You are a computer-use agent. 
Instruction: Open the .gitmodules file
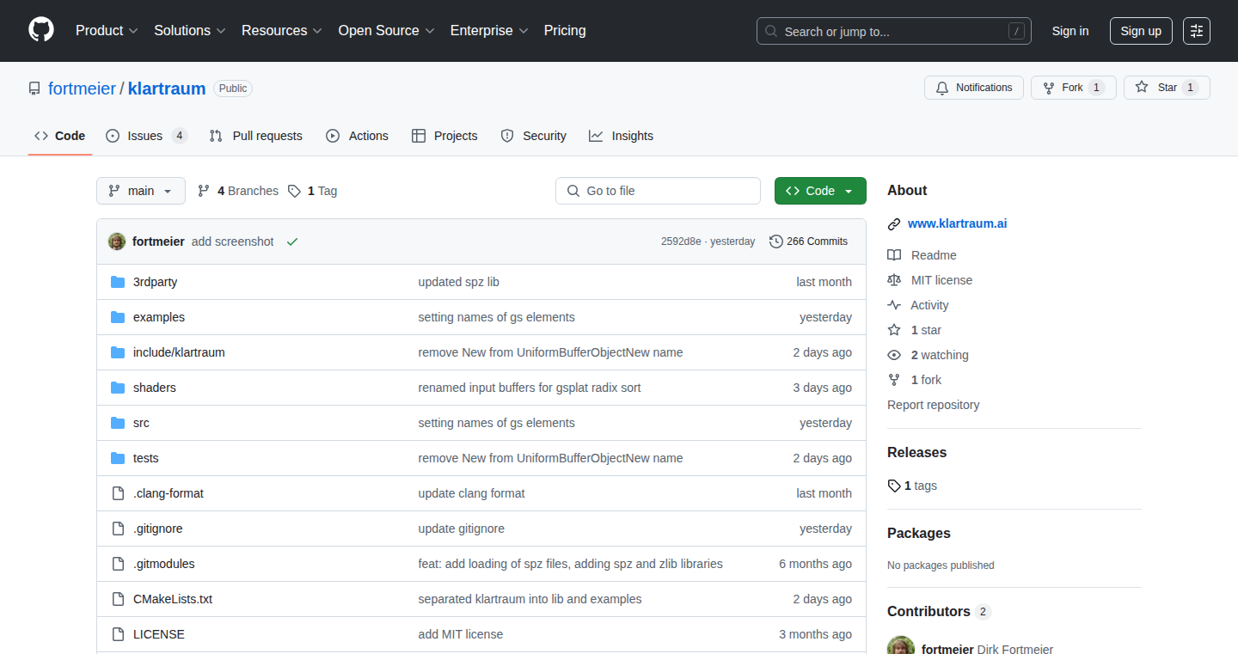(x=164, y=564)
